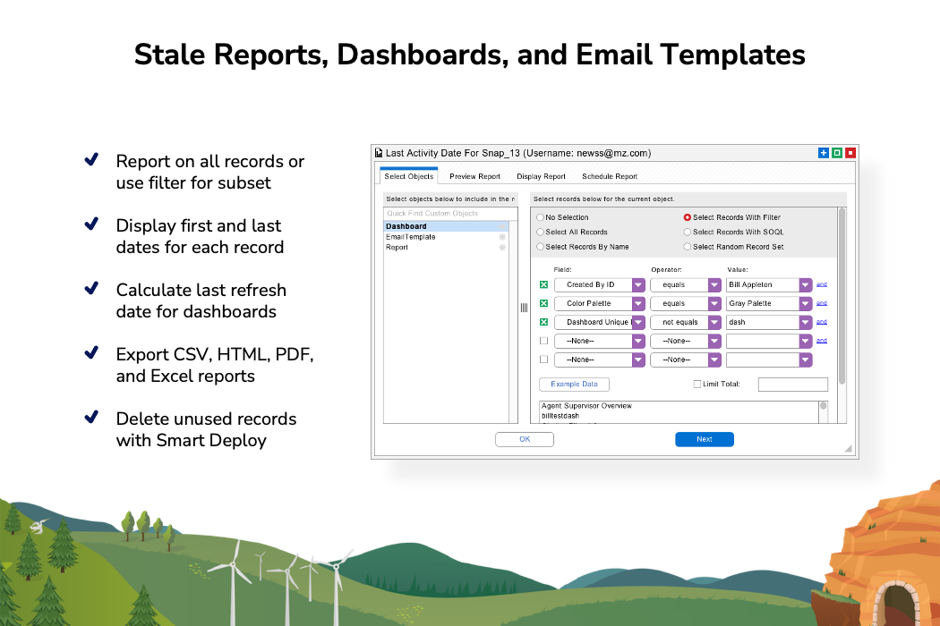This screenshot has width=940, height=626.
Task: Click the Quick Find Custom Objects field
Action: 446,214
